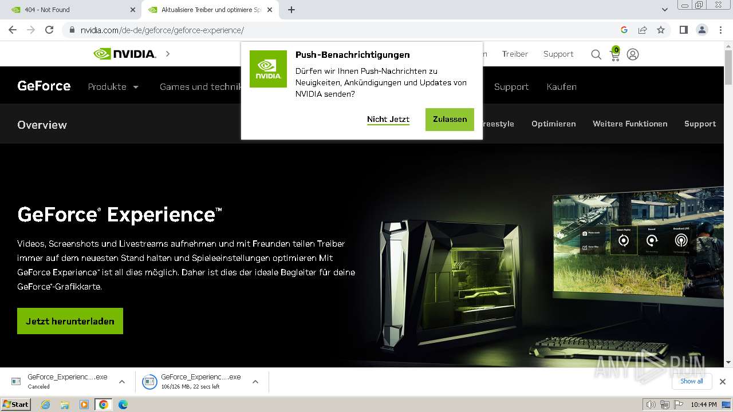Viewport: 733px width, 412px height.
Task: Open Games und technik menu
Action: [x=200, y=87]
